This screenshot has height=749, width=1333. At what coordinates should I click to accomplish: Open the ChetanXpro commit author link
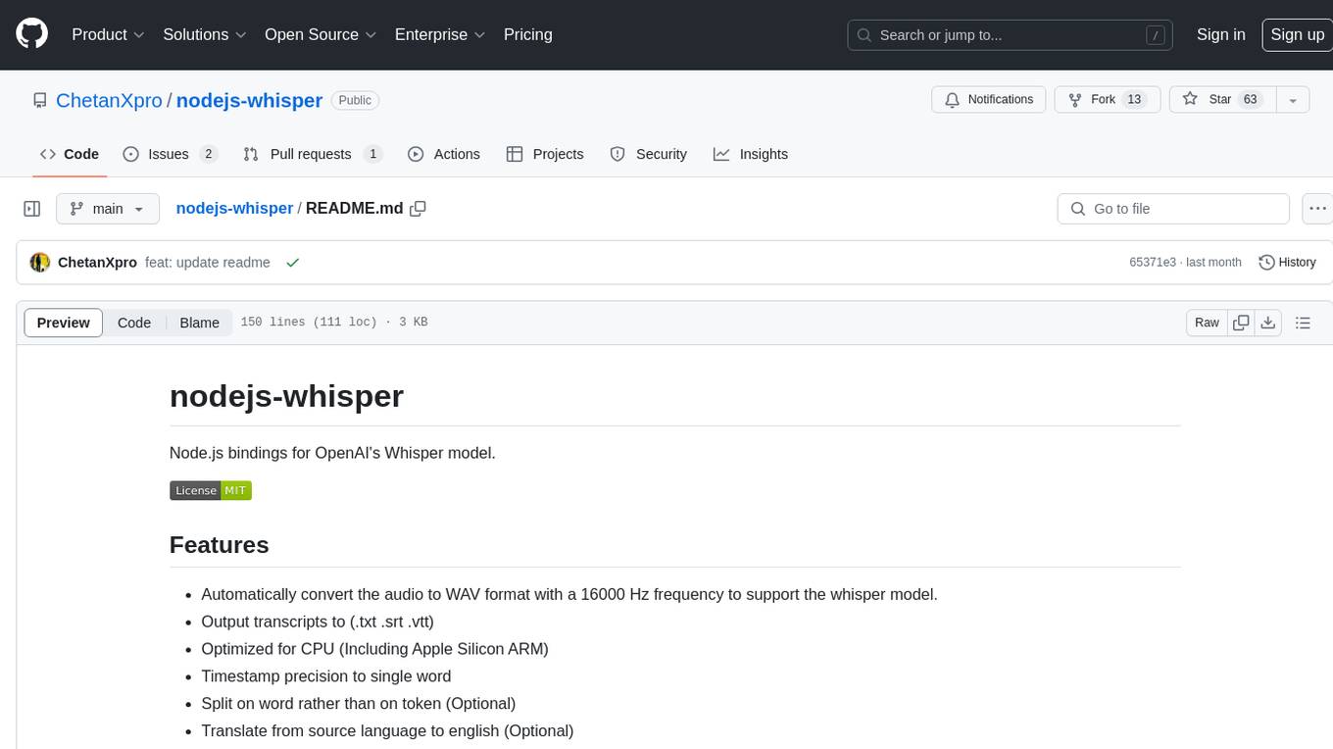[x=97, y=263]
